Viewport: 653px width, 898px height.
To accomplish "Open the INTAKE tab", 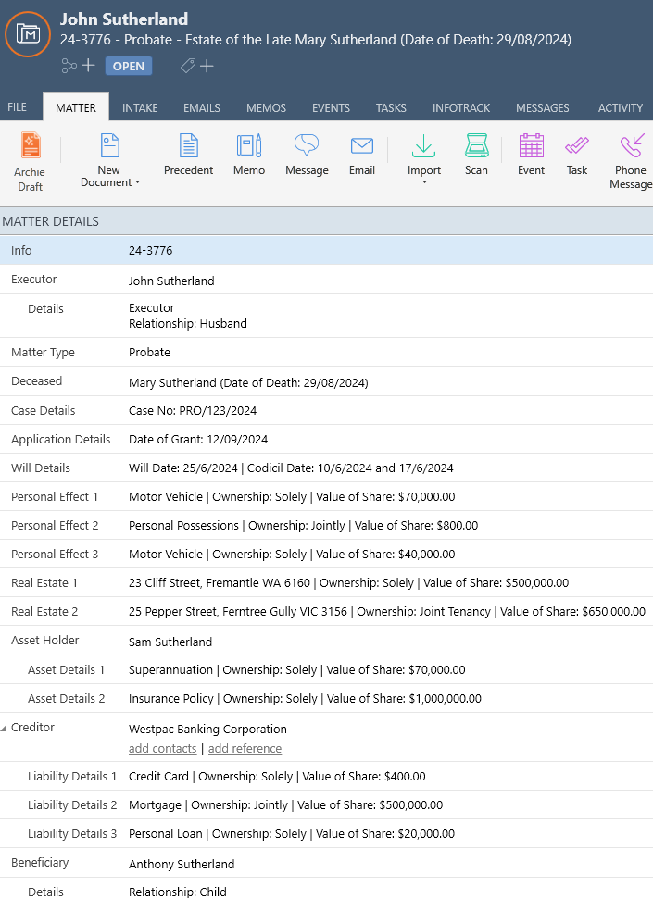I will click(140, 107).
